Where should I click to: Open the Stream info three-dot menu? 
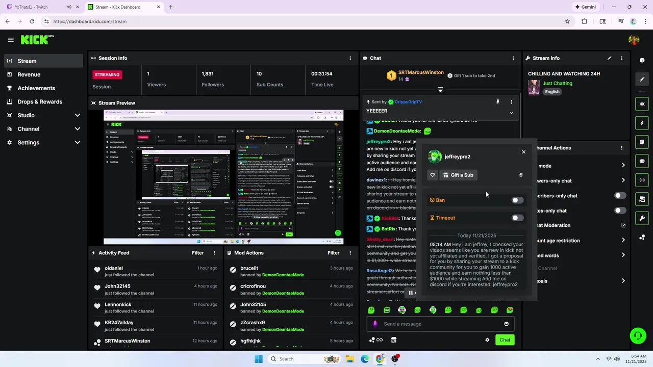(621, 58)
